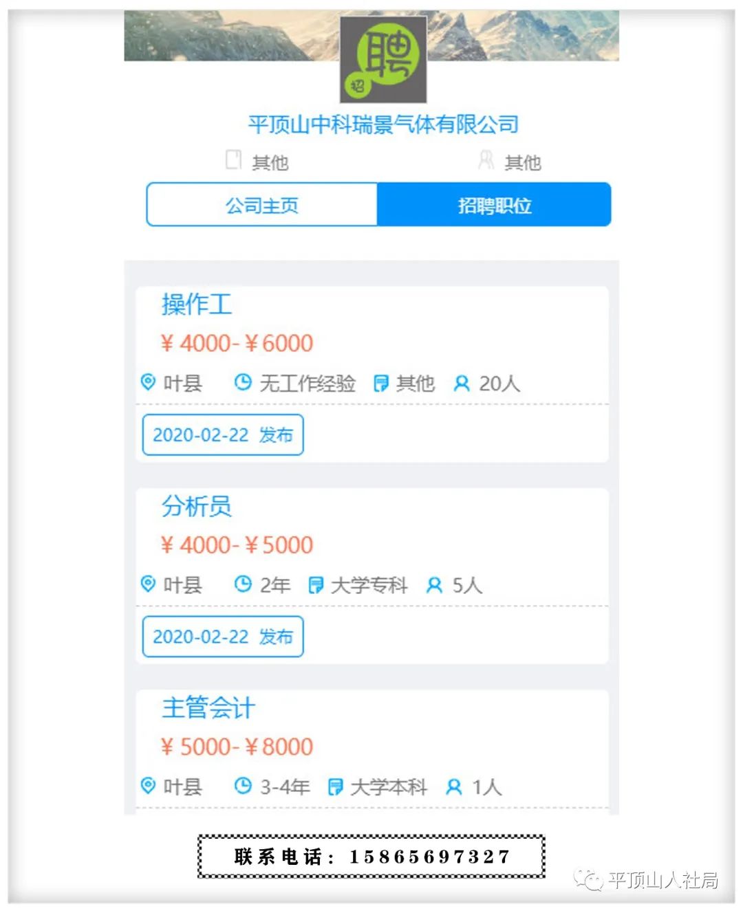Click the clock icon next to 无工作经验
743x913 pixels.
[x=243, y=382]
